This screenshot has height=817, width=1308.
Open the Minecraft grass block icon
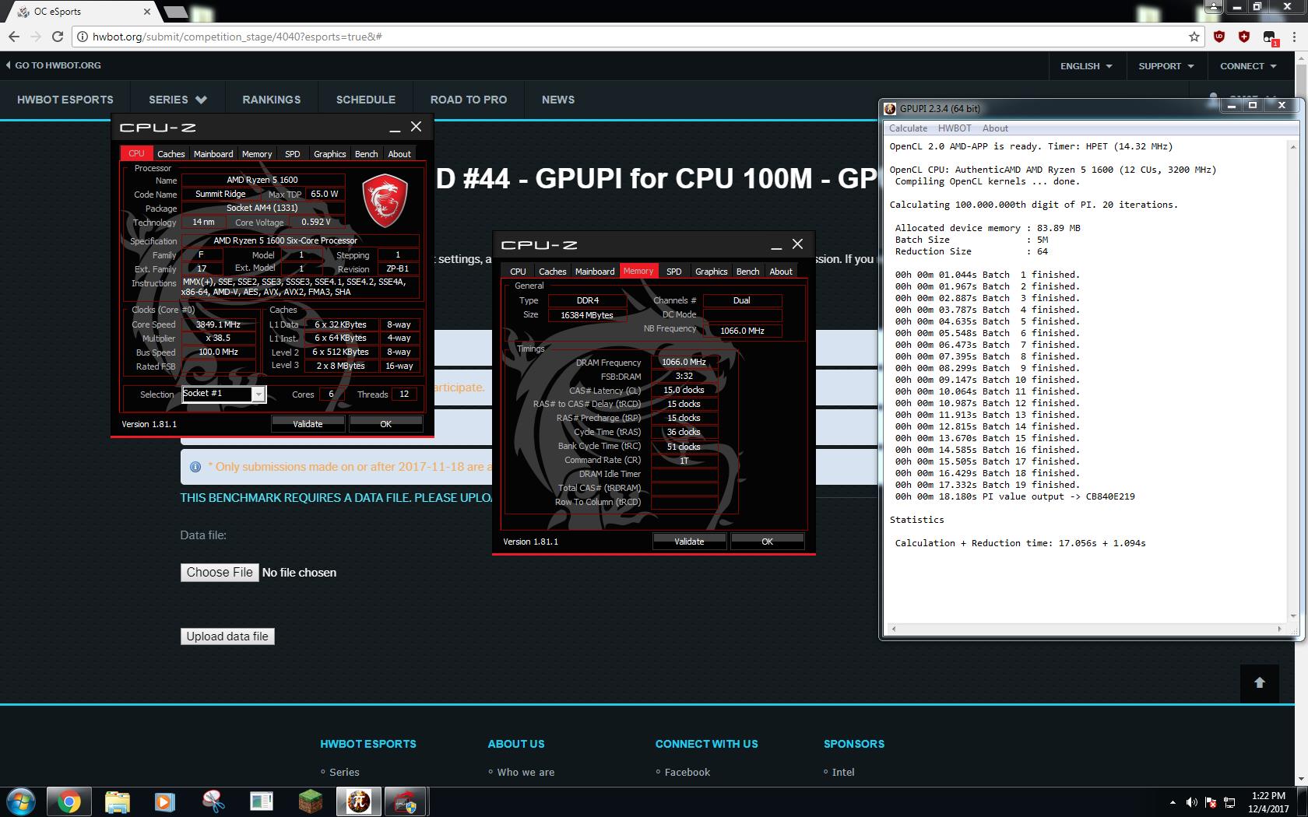click(x=309, y=801)
